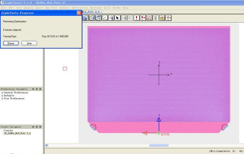Click the (Millimeters) status bar entry
Screen dimensions: 244x154
coord(220,151)
